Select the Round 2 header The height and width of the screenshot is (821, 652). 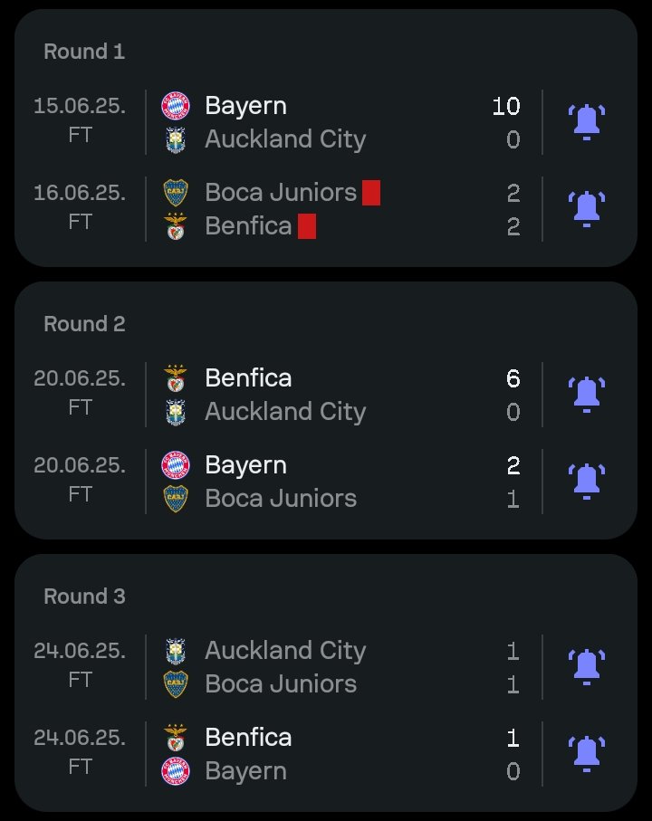(85, 323)
